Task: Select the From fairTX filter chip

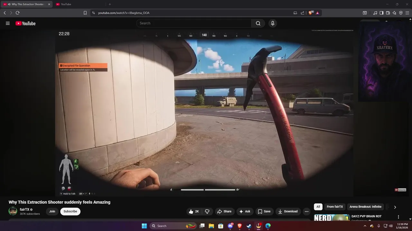Action: click(335, 207)
